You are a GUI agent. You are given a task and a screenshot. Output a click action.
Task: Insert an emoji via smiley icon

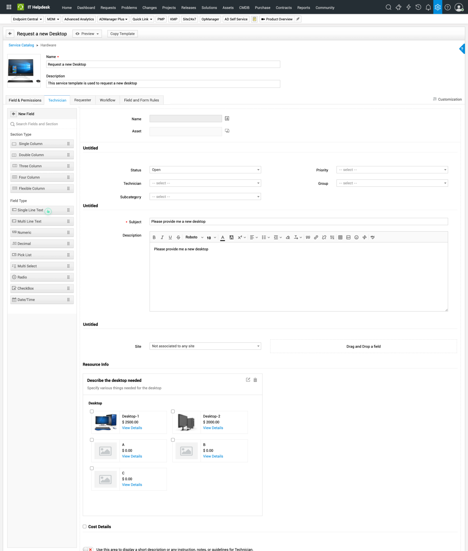tap(356, 237)
